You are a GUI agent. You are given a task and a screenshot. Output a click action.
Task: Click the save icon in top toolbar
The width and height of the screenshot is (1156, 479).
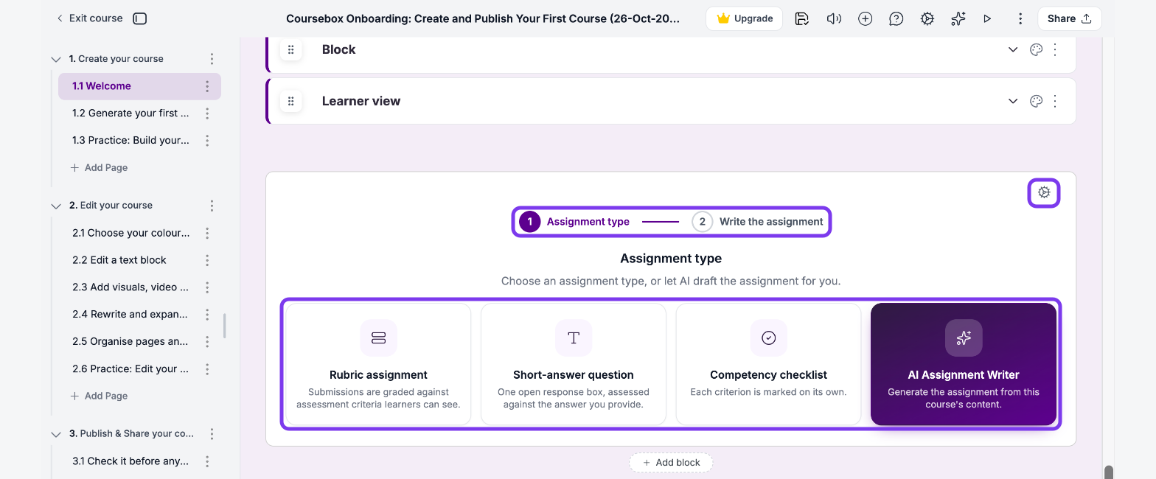point(802,18)
